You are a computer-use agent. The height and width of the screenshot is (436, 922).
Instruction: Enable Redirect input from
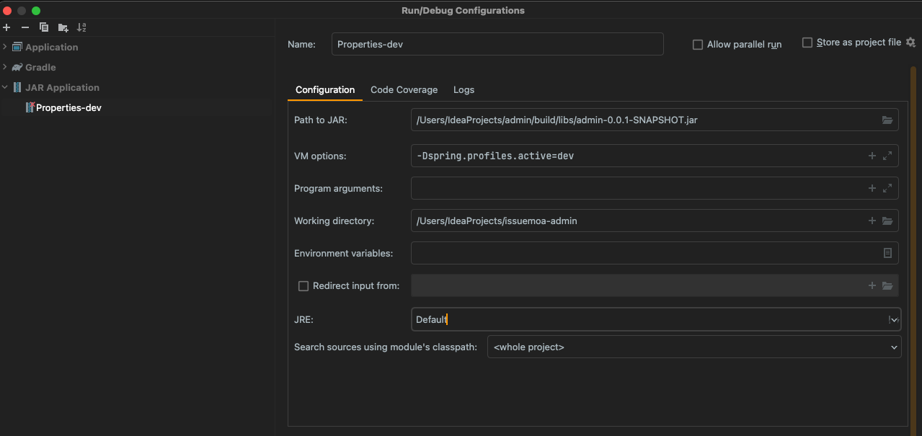pyautogui.click(x=303, y=285)
